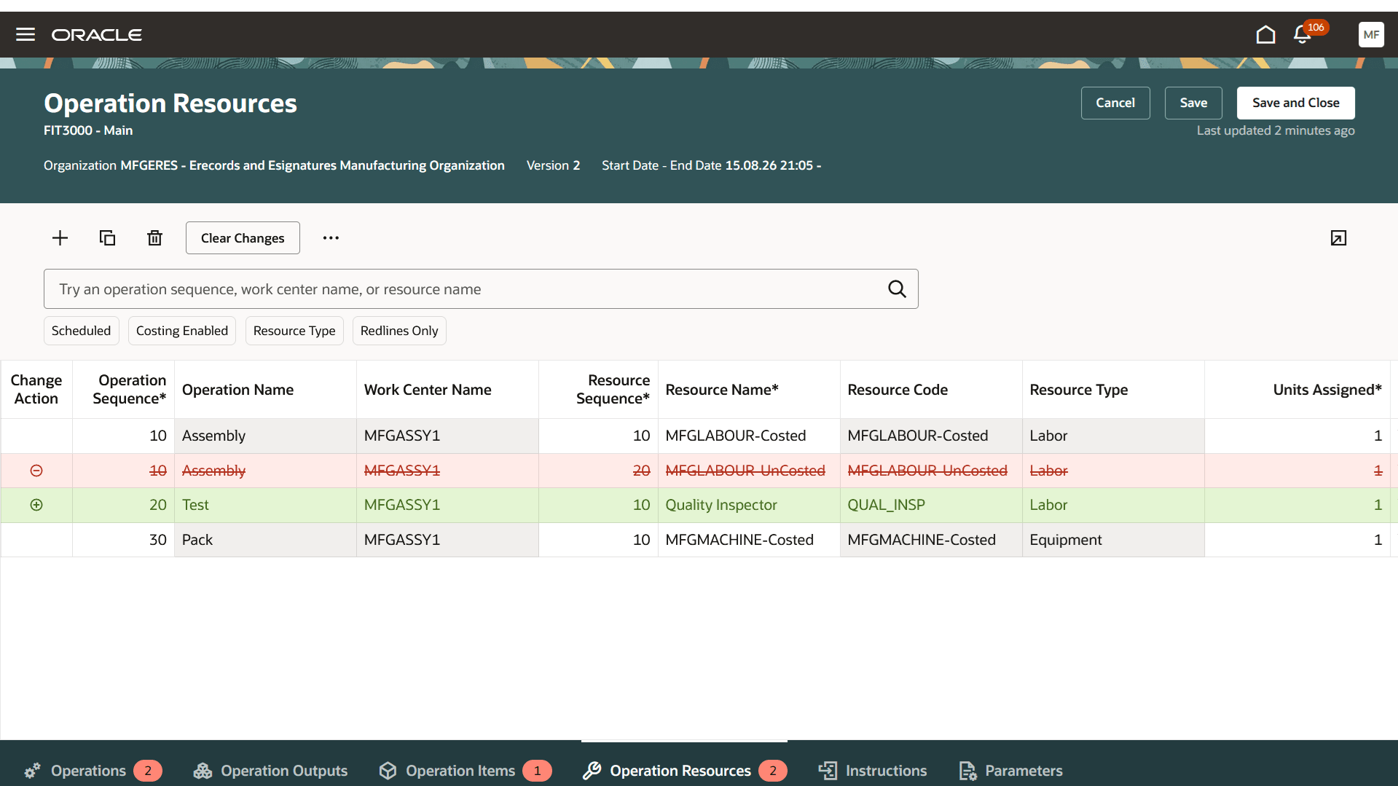Open the hamburger navigation menu
The image size is (1398, 786).
tap(25, 34)
